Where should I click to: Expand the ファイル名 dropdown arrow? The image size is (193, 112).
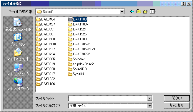pyautogui.click(x=149, y=98)
